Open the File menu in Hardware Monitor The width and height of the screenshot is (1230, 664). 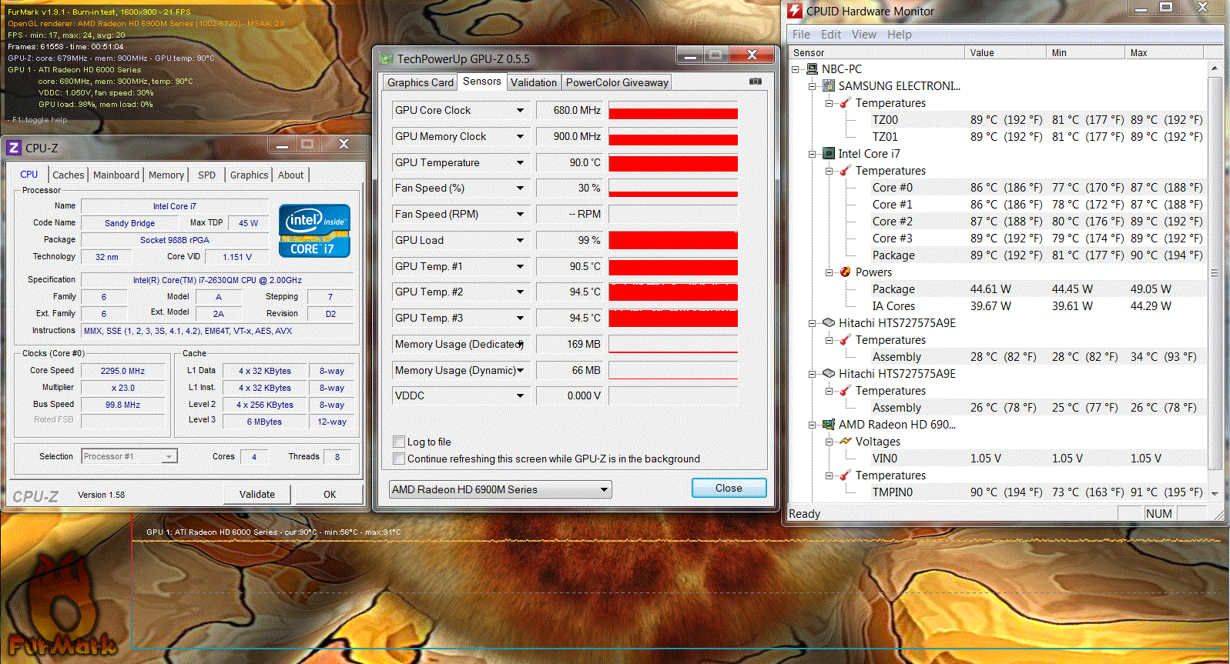coord(801,35)
